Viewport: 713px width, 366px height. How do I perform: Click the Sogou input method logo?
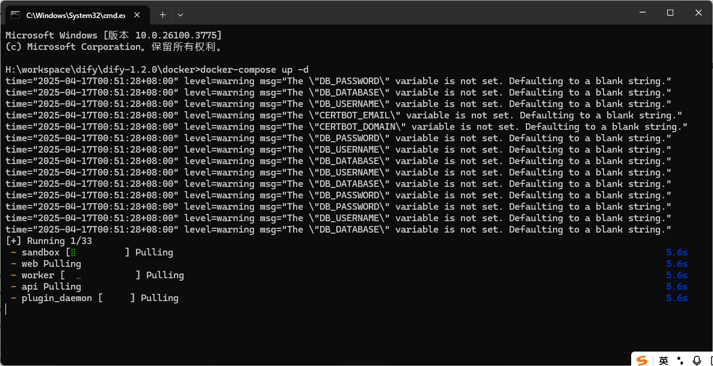click(x=643, y=360)
